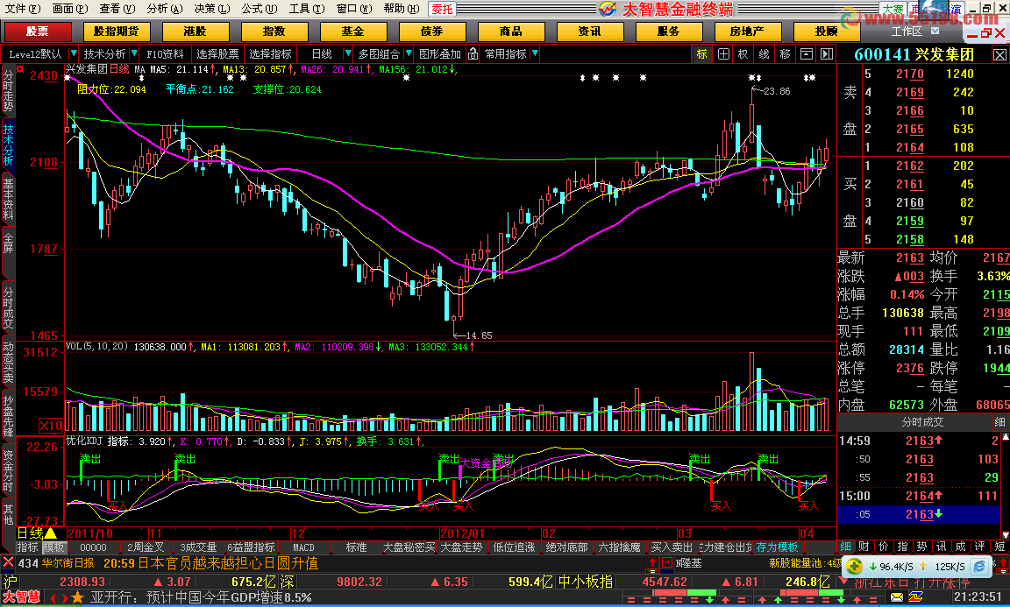This screenshot has width=1010, height=607.
Task: Select the 财 finance tab in right panel
Action: pos(864,547)
